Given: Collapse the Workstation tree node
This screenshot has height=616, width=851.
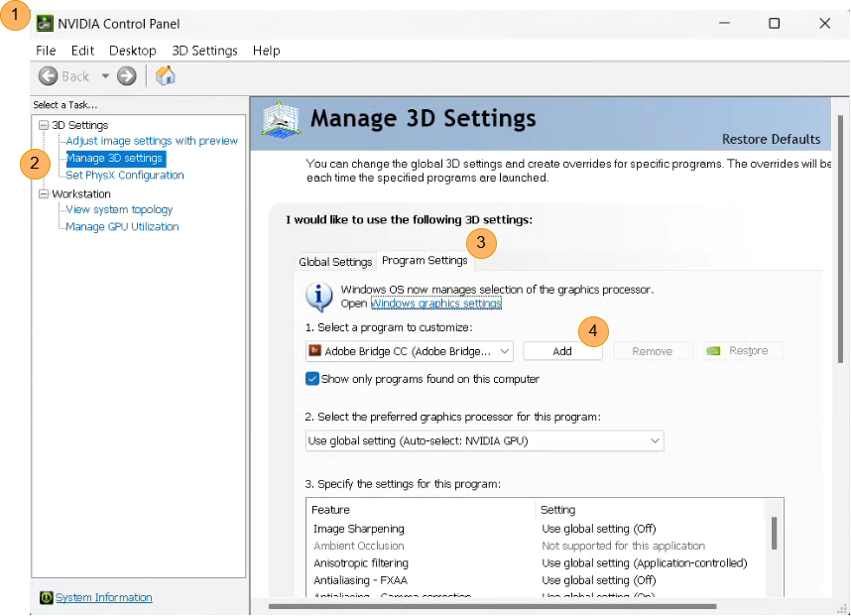Looking at the screenshot, I should 44,193.
